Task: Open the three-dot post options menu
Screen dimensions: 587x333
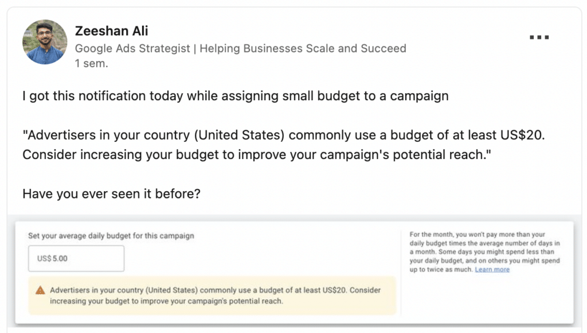Action: [539, 37]
